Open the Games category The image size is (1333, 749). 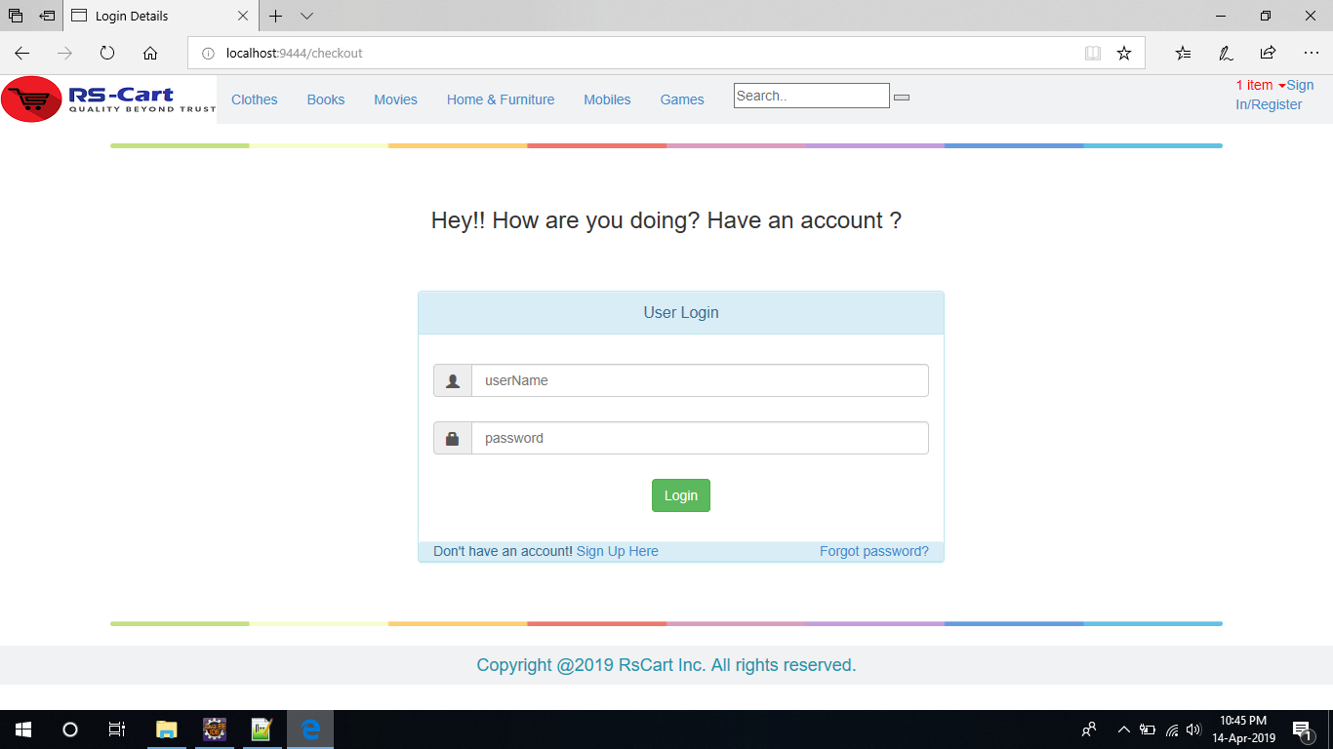tap(682, 99)
